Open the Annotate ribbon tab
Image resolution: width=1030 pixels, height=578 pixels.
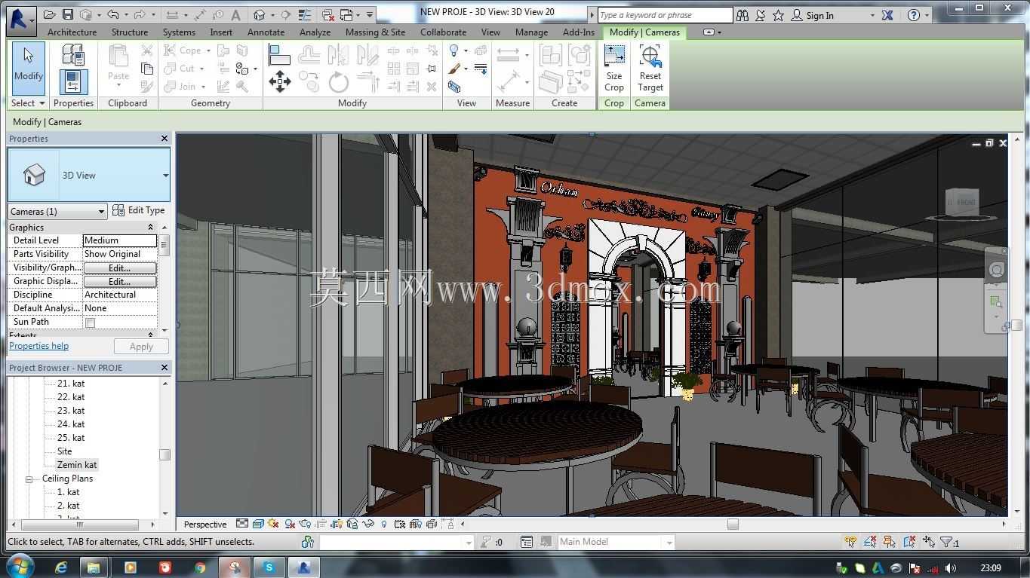pyautogui.click(x=266, y=32)
